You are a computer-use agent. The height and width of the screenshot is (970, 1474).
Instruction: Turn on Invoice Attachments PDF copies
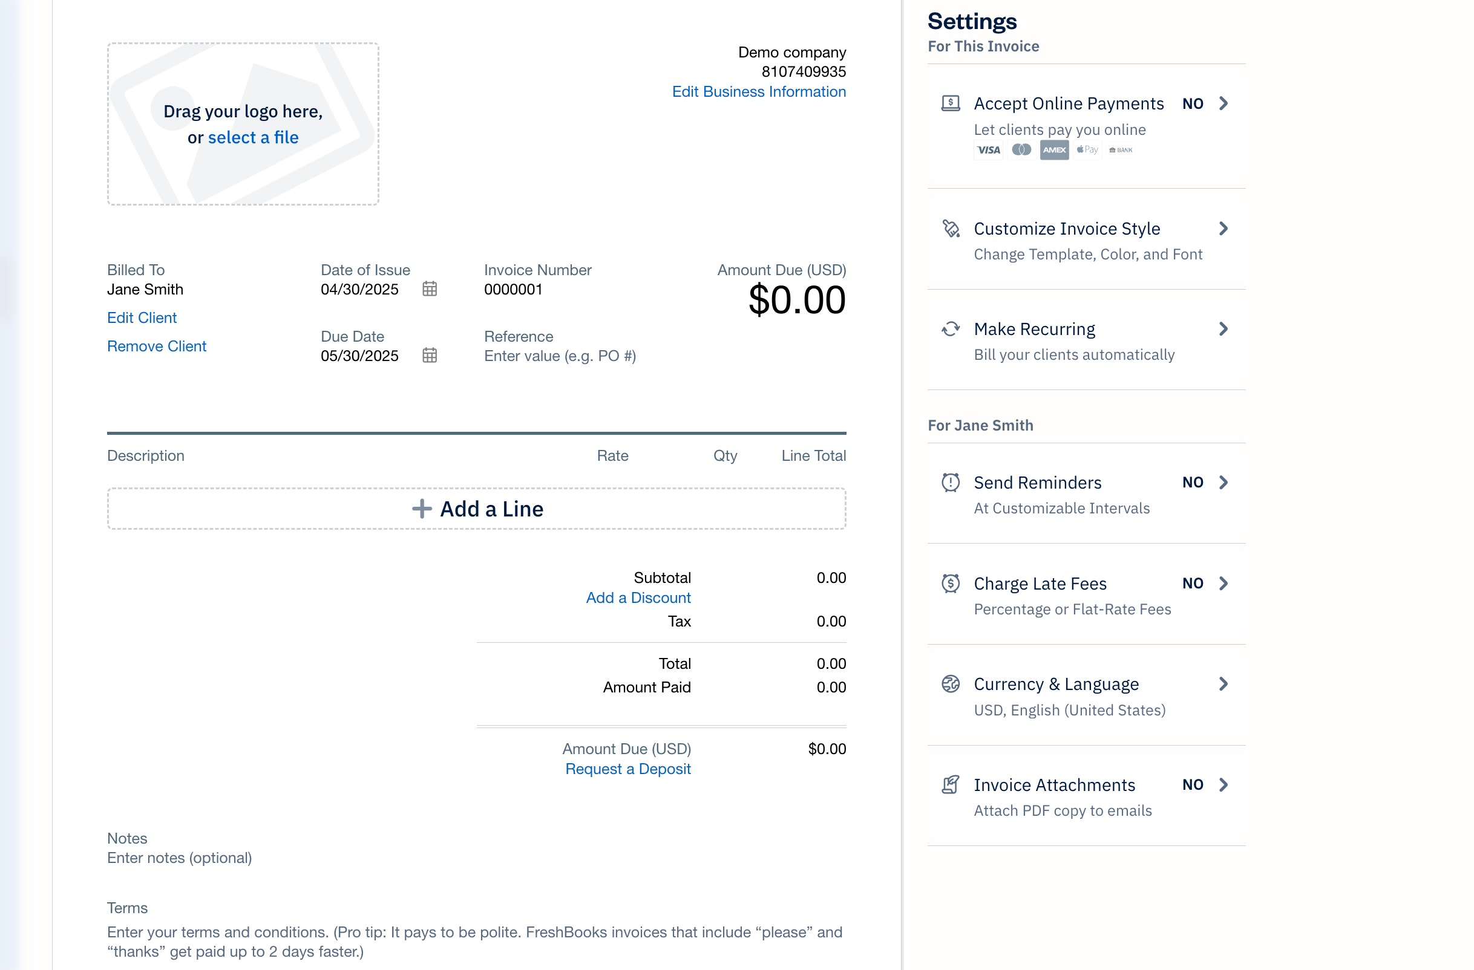[x=1193, y=784]
